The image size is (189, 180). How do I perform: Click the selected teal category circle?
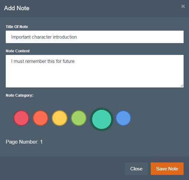(x=102, y=119)
